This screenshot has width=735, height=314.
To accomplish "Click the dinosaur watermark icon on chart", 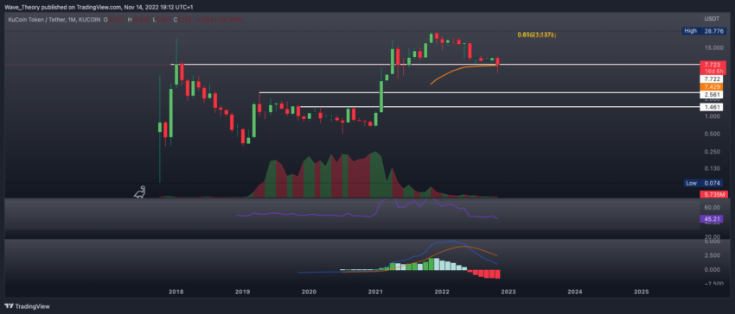I will (x=140, y=192).
